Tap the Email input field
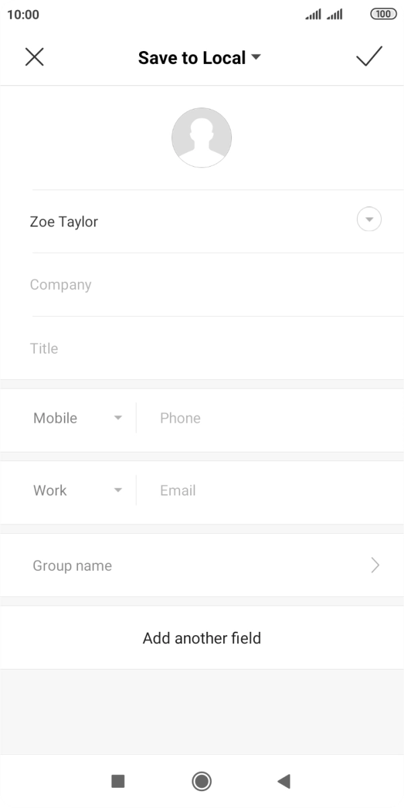This screenshot has height=808, width=404. click(x=269, y=491)
